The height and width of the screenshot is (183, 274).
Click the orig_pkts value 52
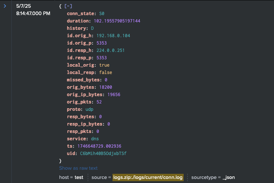(x=99, y=102)
